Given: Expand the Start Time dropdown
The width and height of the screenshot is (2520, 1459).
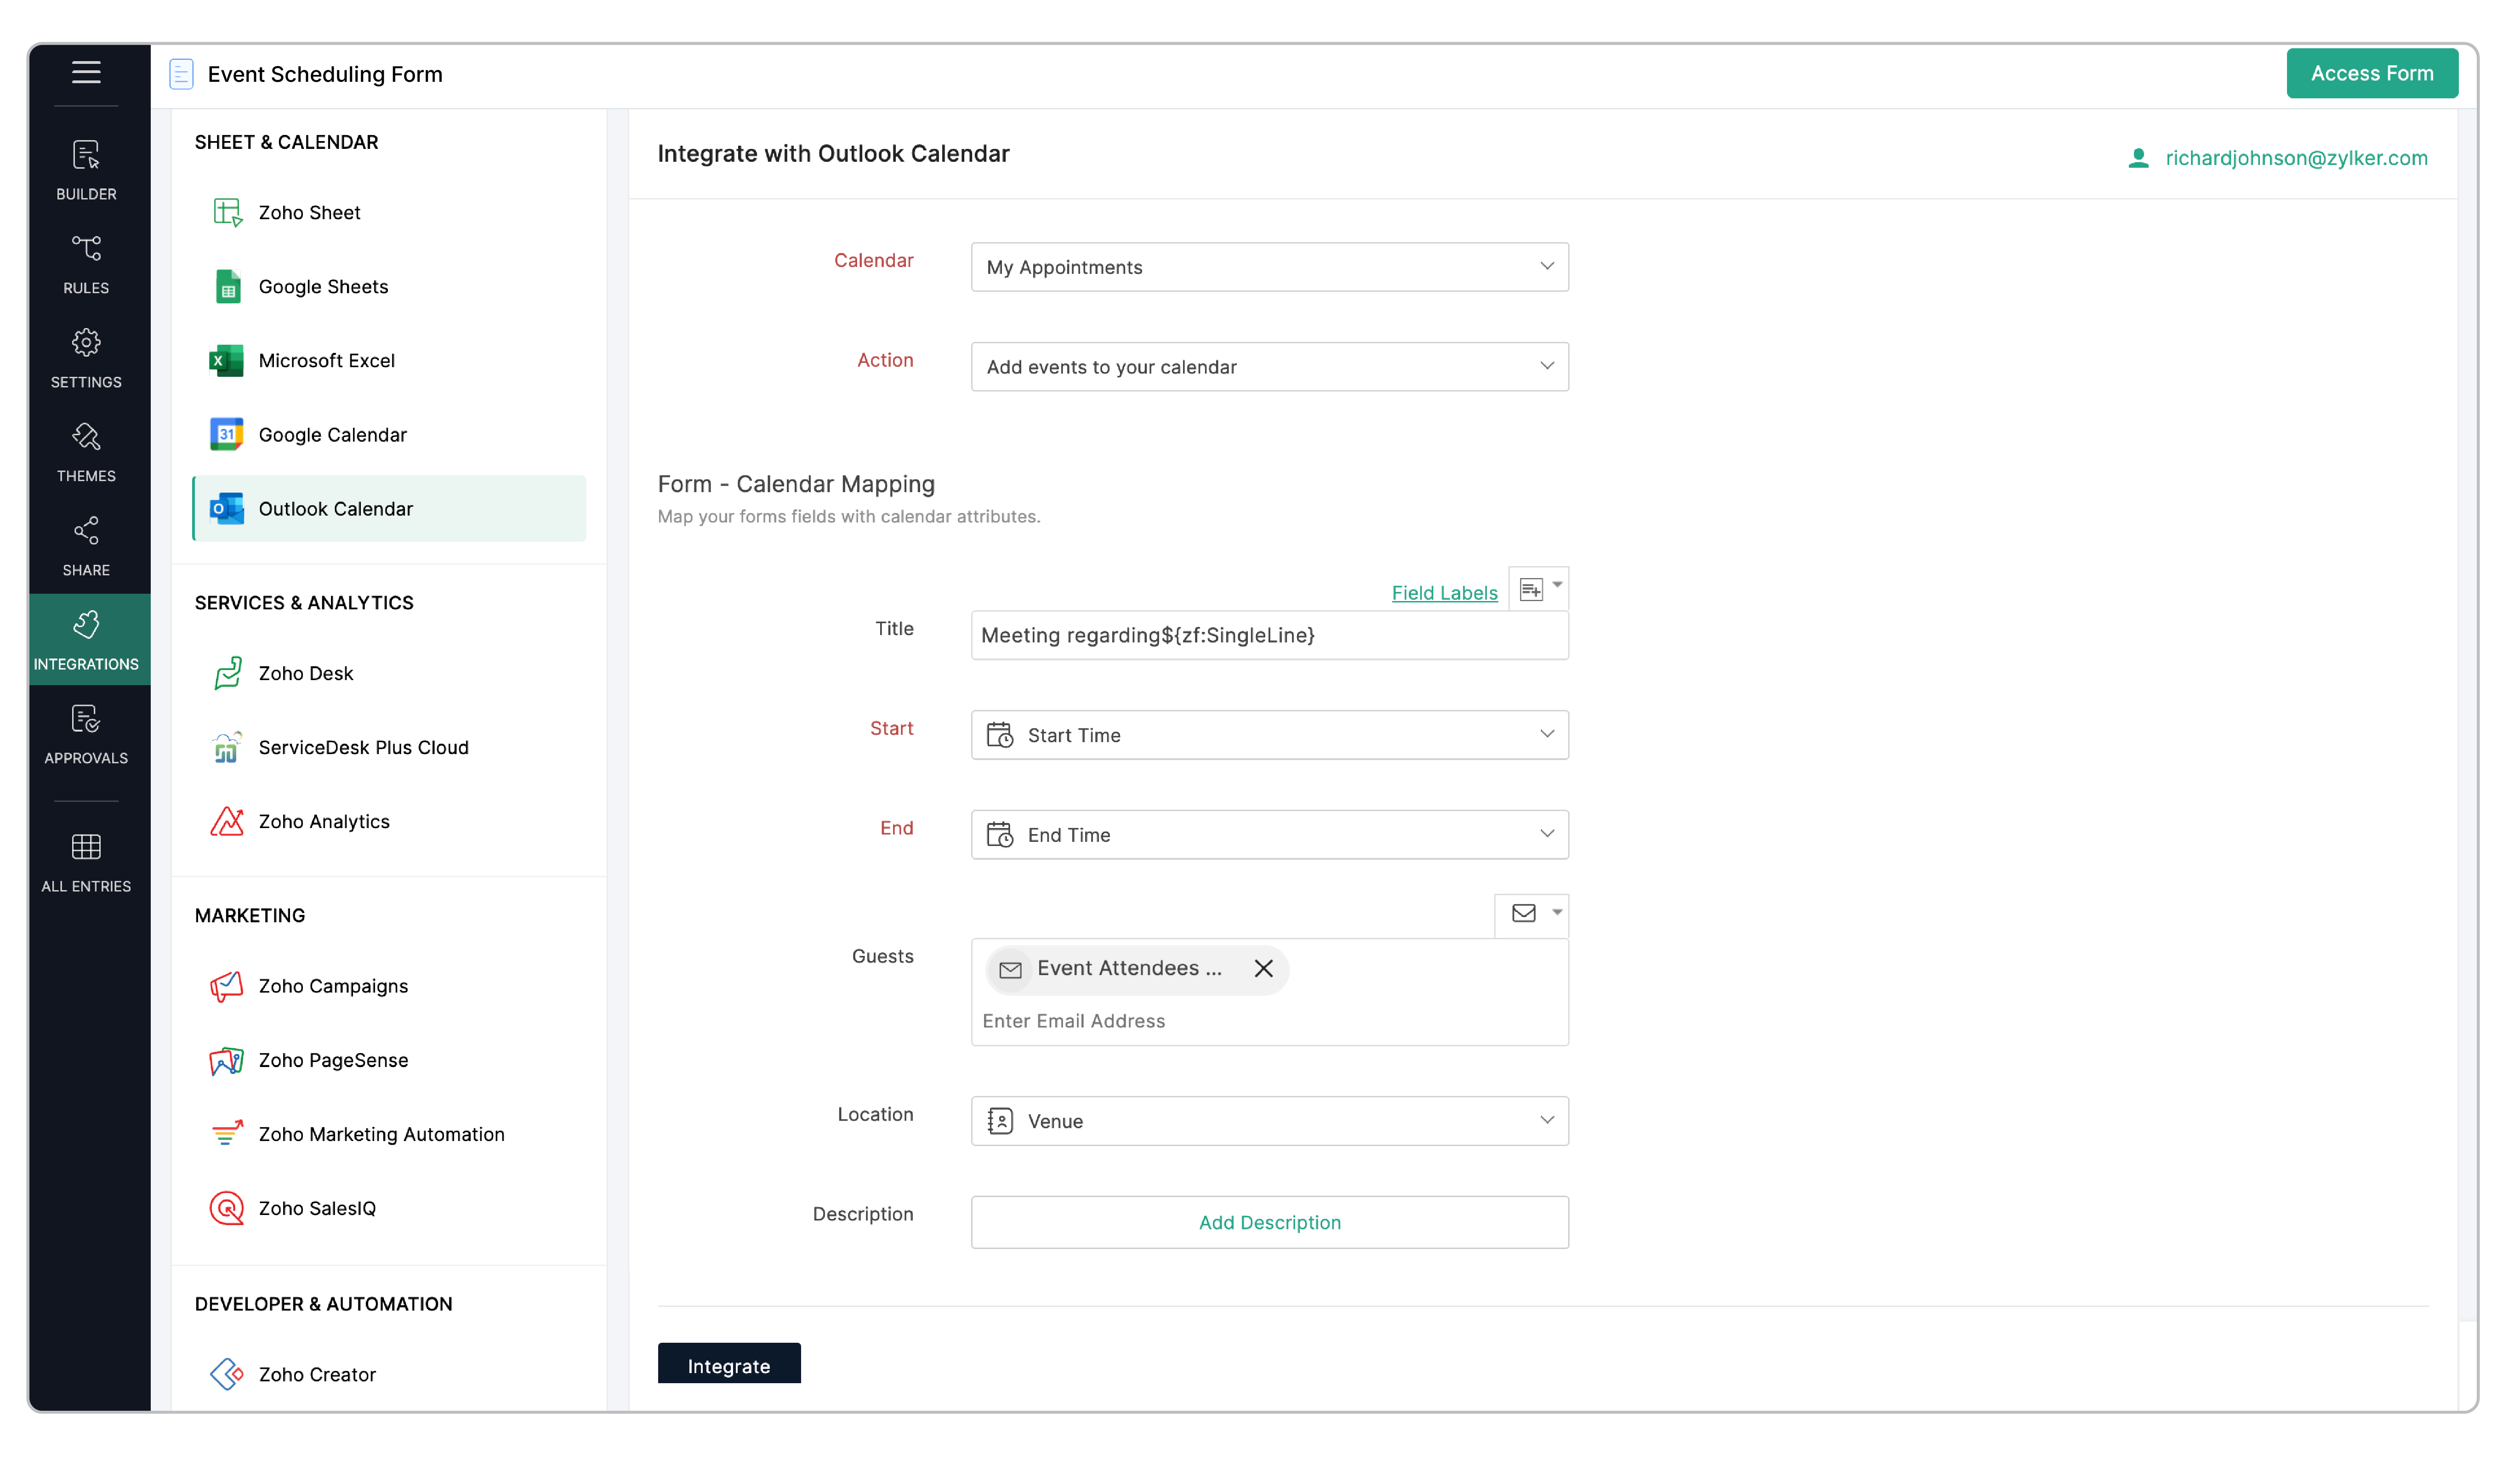Looking at the screenshot, I should (1269, 735).
